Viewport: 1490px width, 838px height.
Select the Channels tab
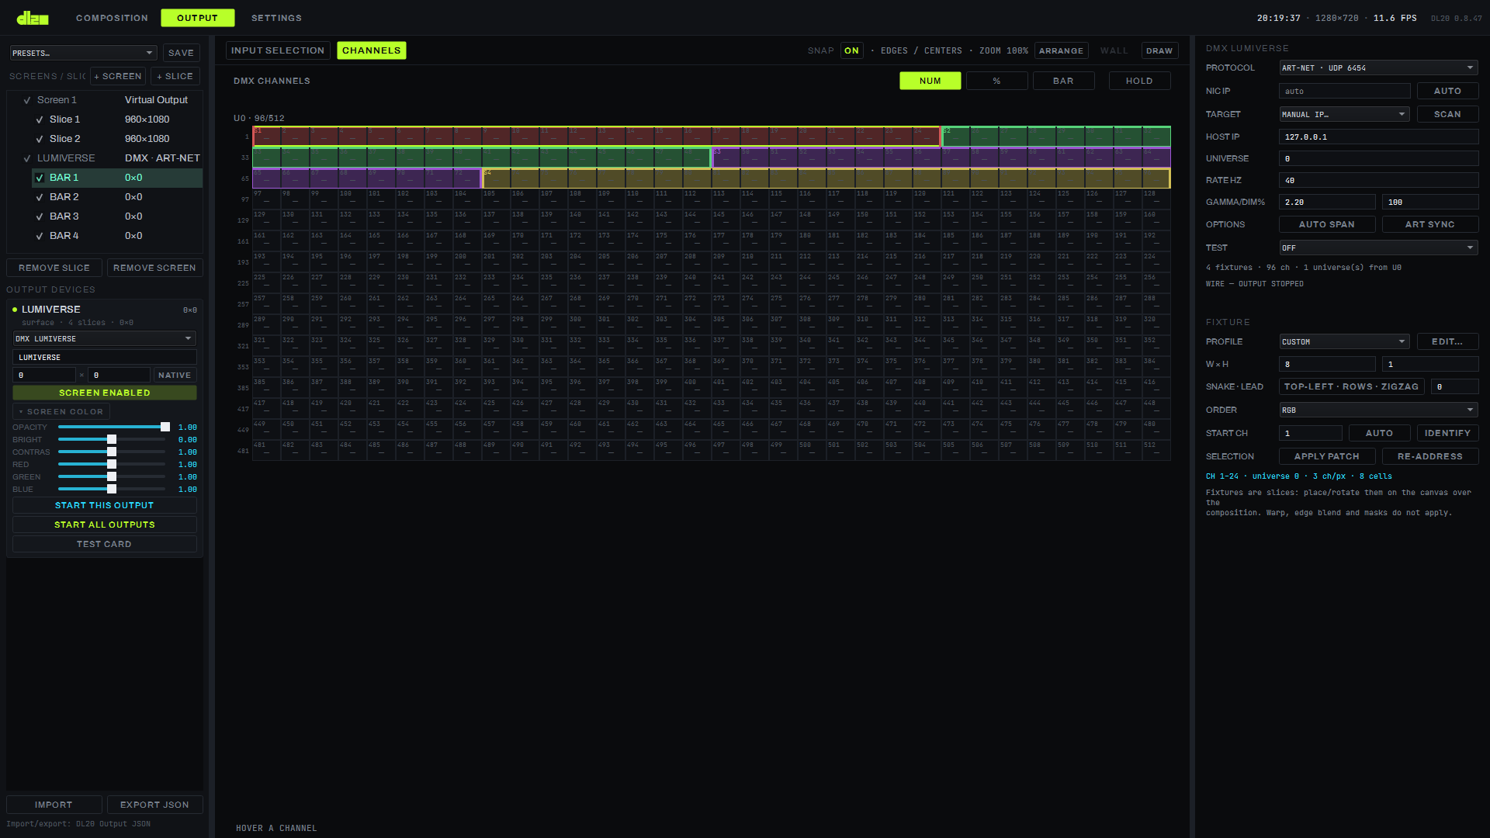371,50
